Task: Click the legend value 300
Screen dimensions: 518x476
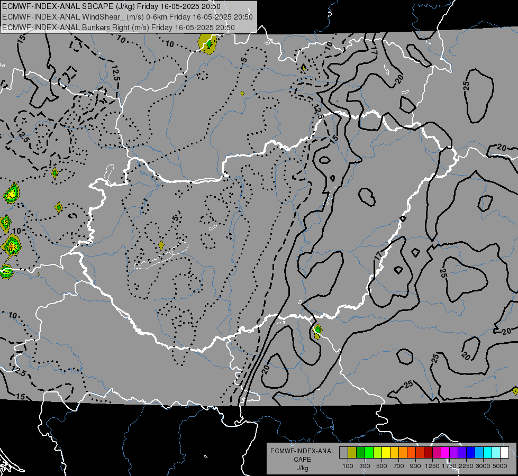Action: tap(365, 466)
